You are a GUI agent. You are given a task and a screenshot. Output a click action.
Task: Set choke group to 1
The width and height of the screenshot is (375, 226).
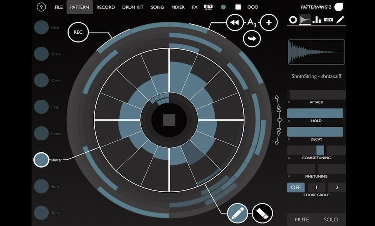pyautogui.click(x=316, y=187)
